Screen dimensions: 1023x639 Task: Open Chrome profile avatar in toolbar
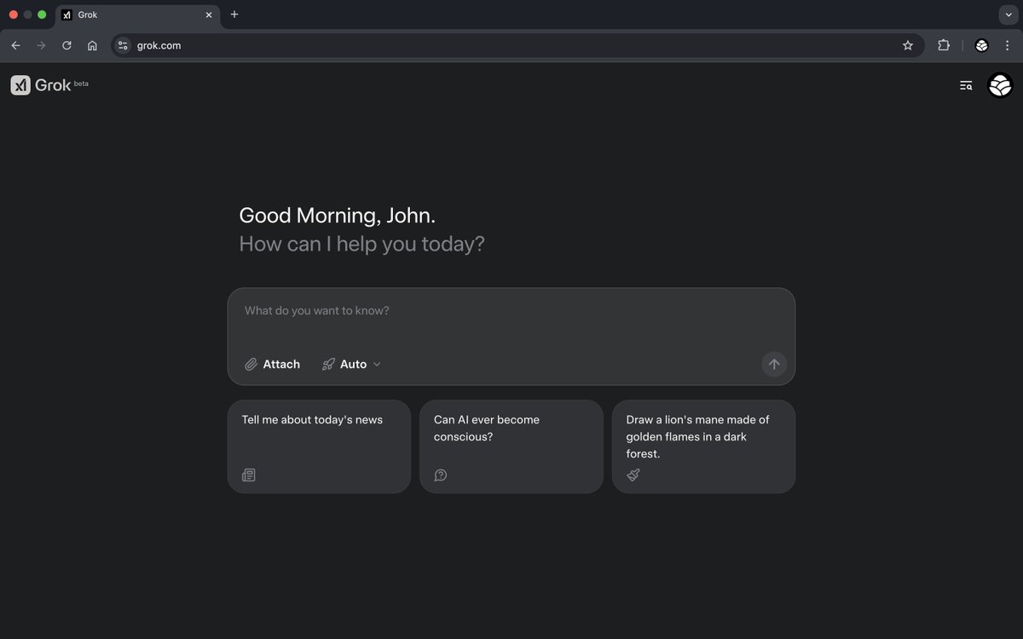(x=981, y=45)
